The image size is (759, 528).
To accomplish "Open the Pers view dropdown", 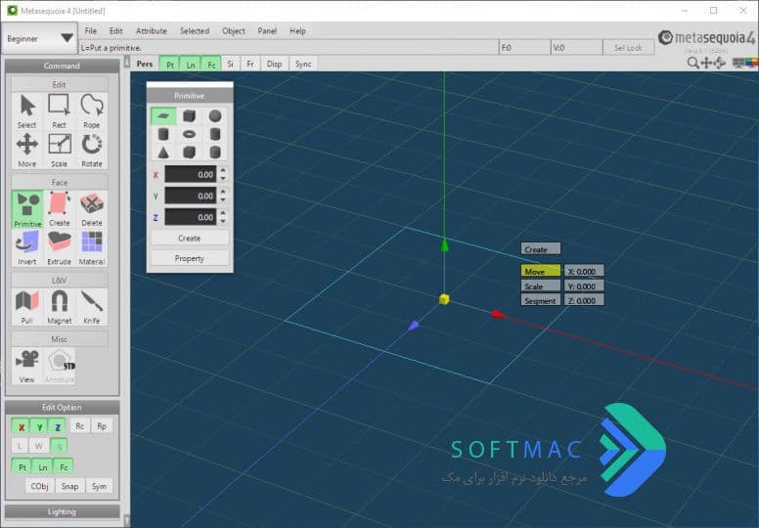I will click(x=144, y=64).
